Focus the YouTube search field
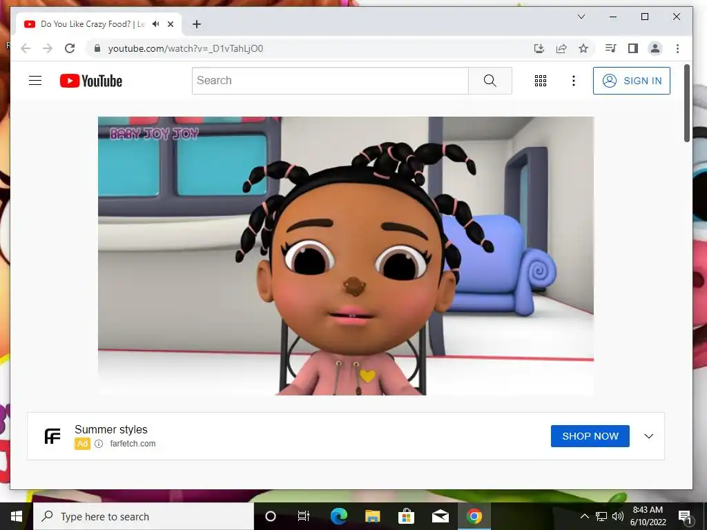The height and width of the screenshot is (530, 707). 330,81
